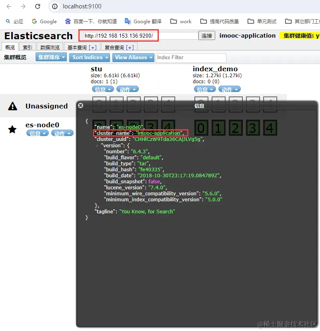Click the build_snapshot false value
320x331 pixels.
tap(154, 182)
